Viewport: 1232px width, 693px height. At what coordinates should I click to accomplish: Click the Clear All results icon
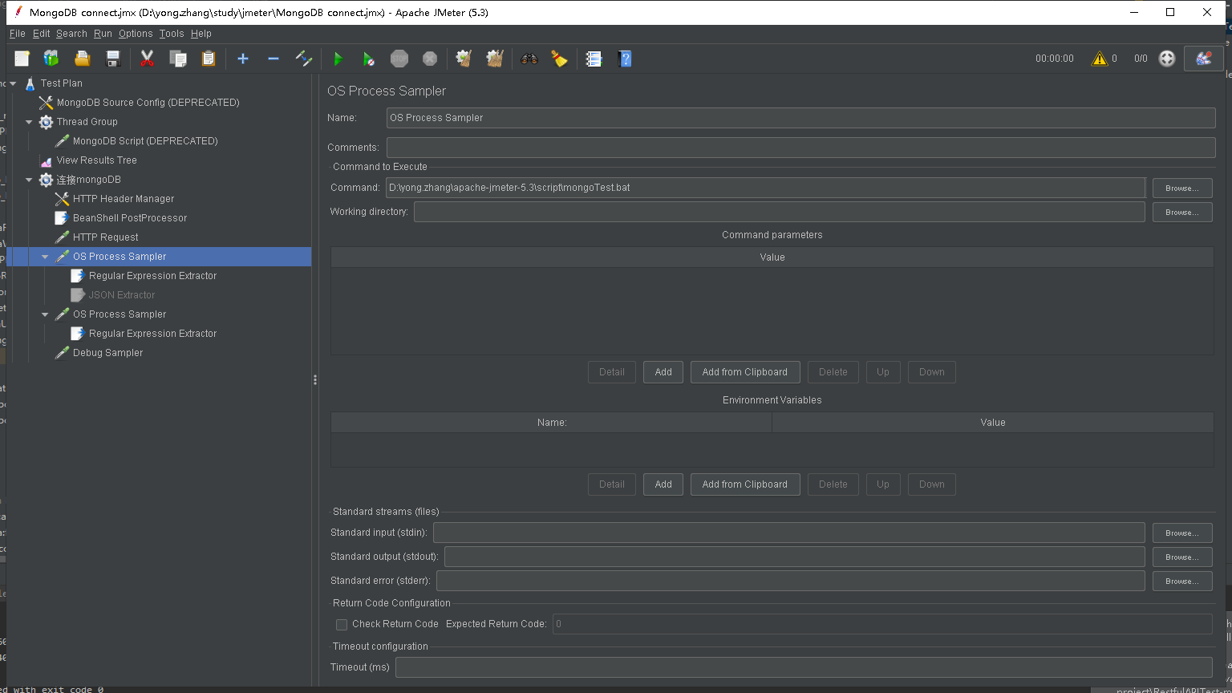pyautogui.click(x=495, y=59)
